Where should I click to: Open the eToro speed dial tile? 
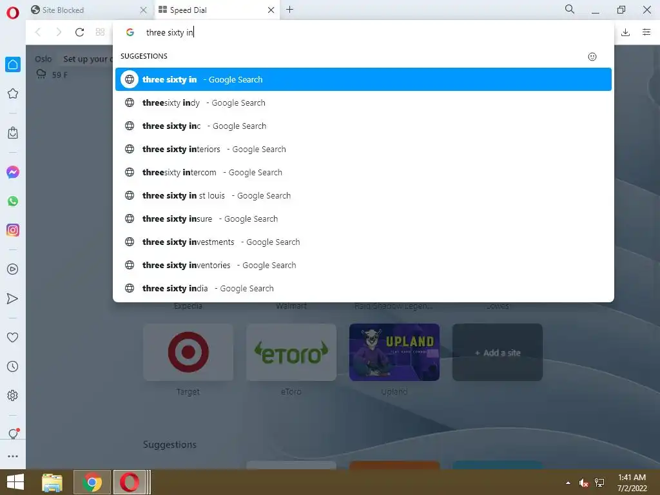click(x=291, y=352)
